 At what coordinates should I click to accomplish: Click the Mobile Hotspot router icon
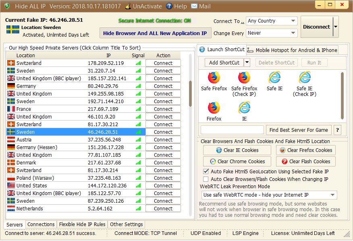pos(250,50)
